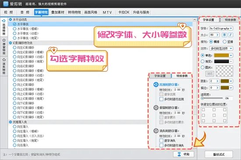Choose 渐变 gradient fill option
This screenshot has height=160, width=241.
coord(202,61)
